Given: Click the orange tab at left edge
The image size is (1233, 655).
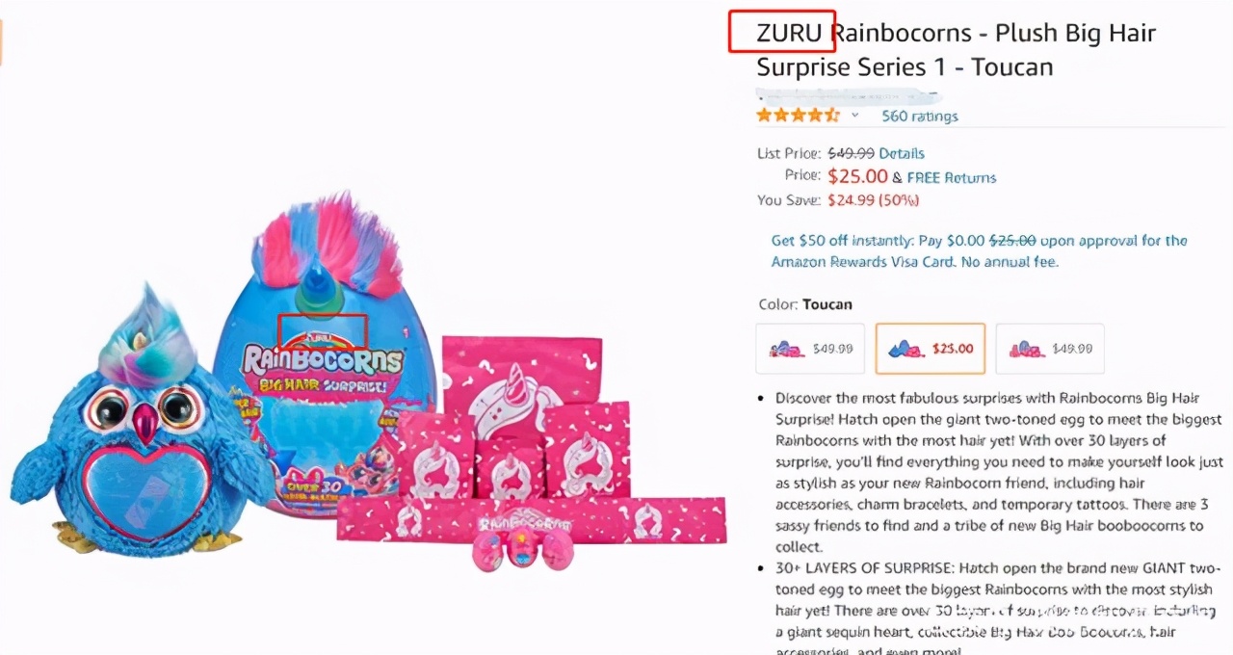Looking at the screenshot, I should tap(1, 43).
